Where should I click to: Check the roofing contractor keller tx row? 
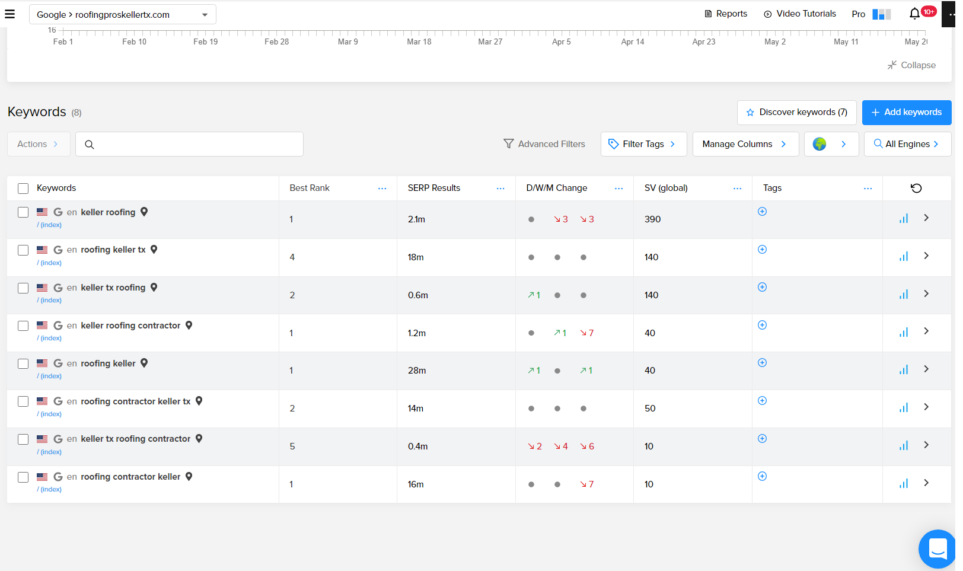click(23, 401)
